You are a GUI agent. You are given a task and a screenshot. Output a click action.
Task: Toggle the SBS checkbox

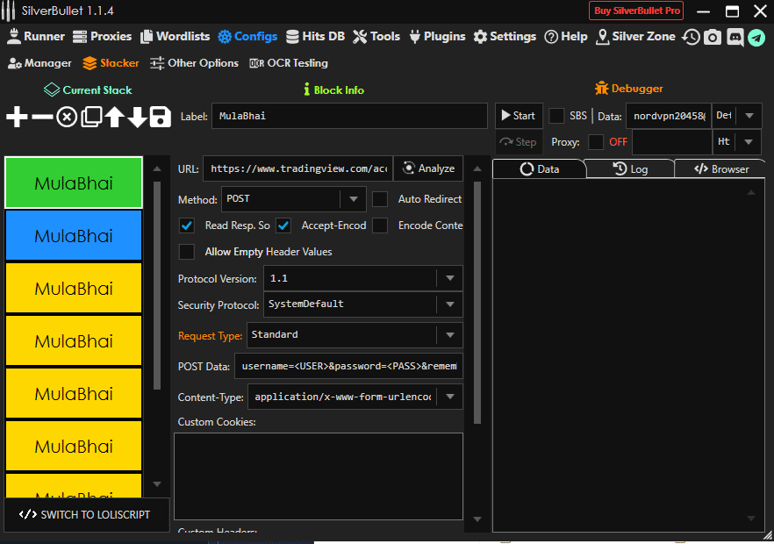click(557, 116)
